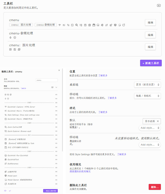Click the sliders icon in cmenu preview row
Screen dimensions: 165x194
point(68,25)
